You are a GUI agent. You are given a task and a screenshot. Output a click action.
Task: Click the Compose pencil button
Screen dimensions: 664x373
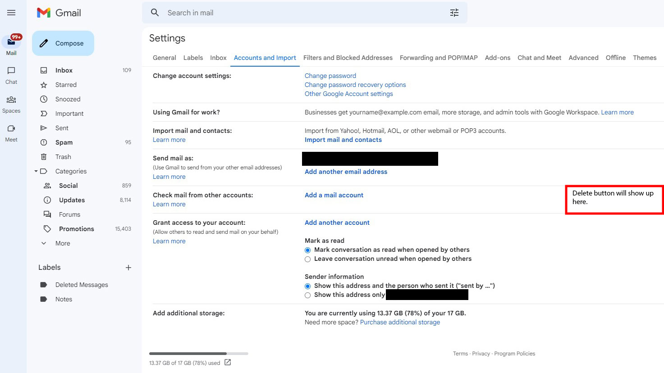pyautogui.click(x=63, y=43)
